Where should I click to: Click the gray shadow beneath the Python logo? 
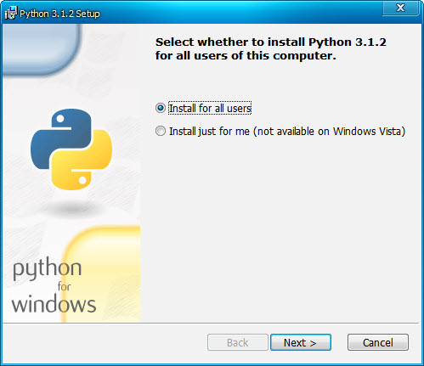(x=71, y=209)
